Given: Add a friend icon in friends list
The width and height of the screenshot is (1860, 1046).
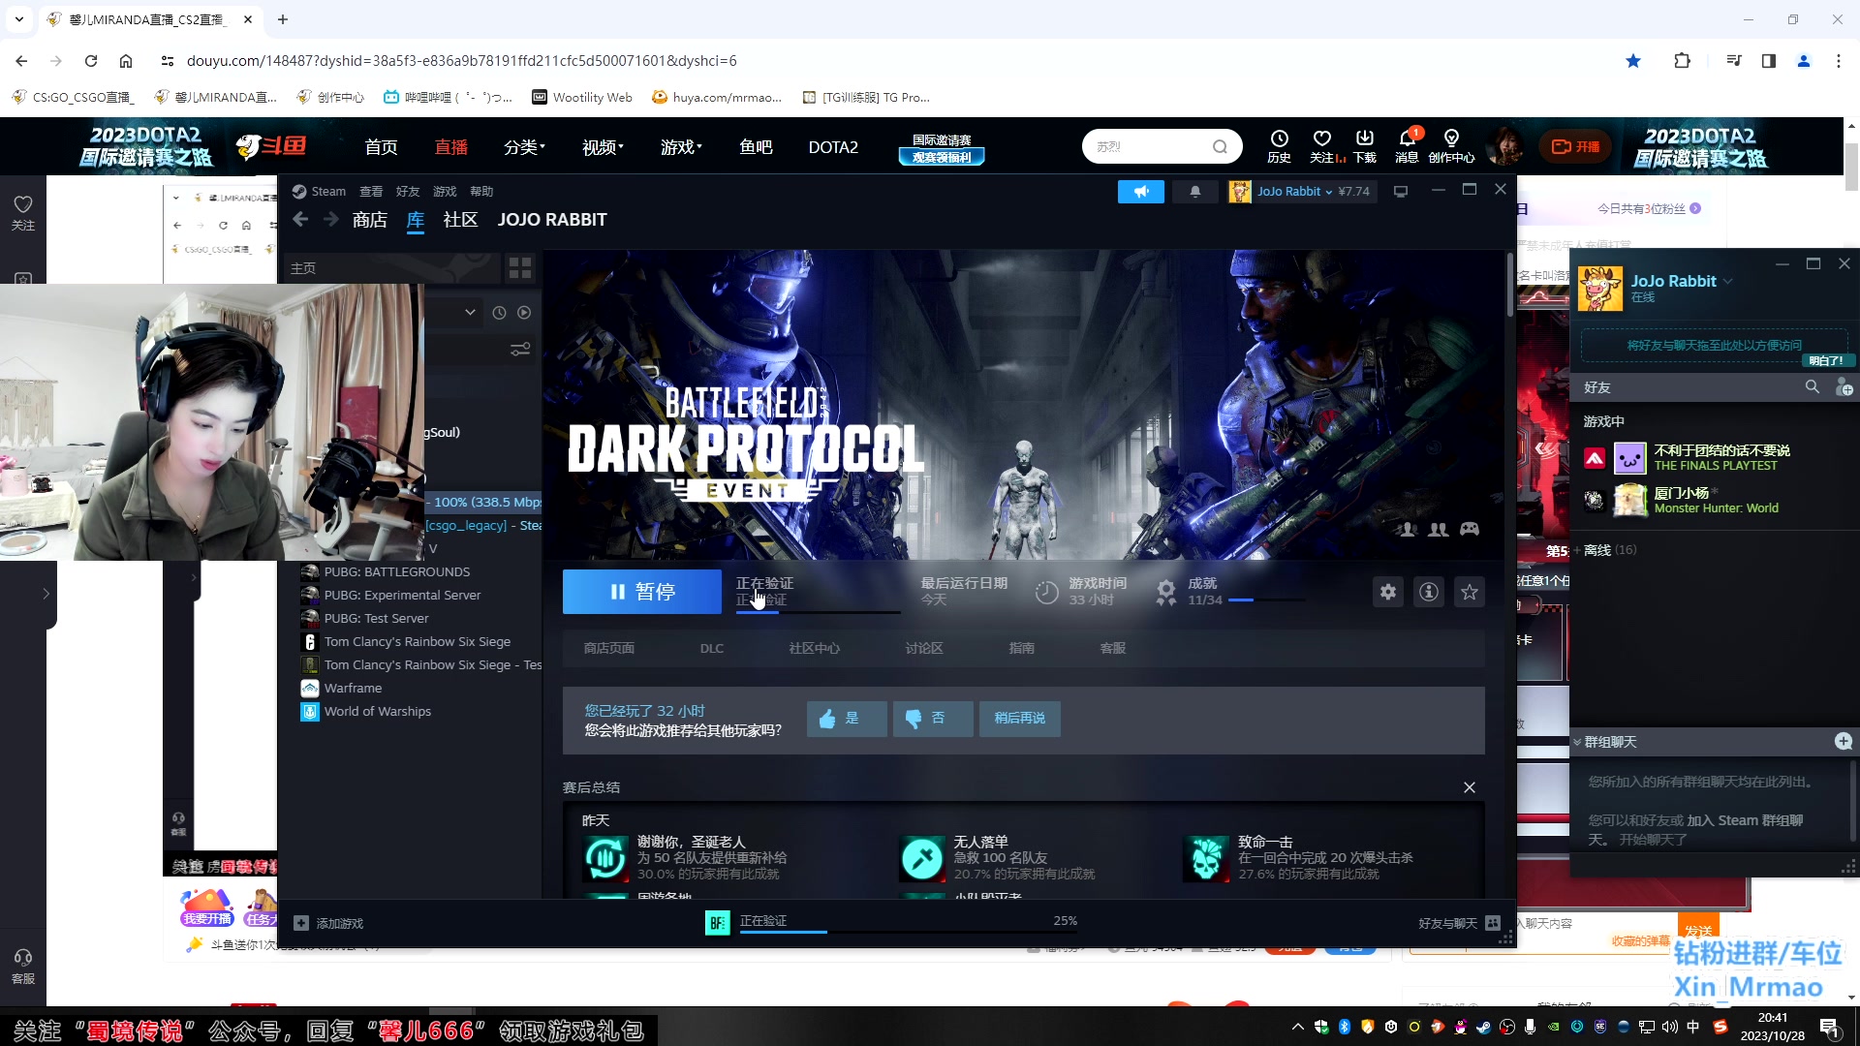Looking at the screenshot, I should point(1844,387).
